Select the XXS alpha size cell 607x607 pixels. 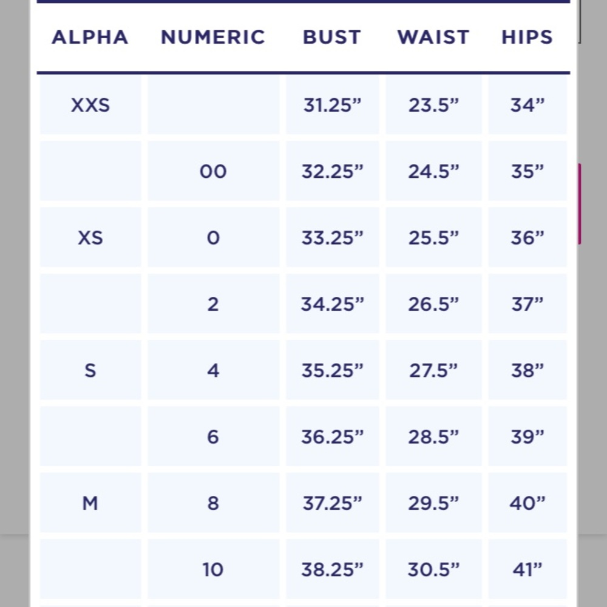[x=90, y=105]
